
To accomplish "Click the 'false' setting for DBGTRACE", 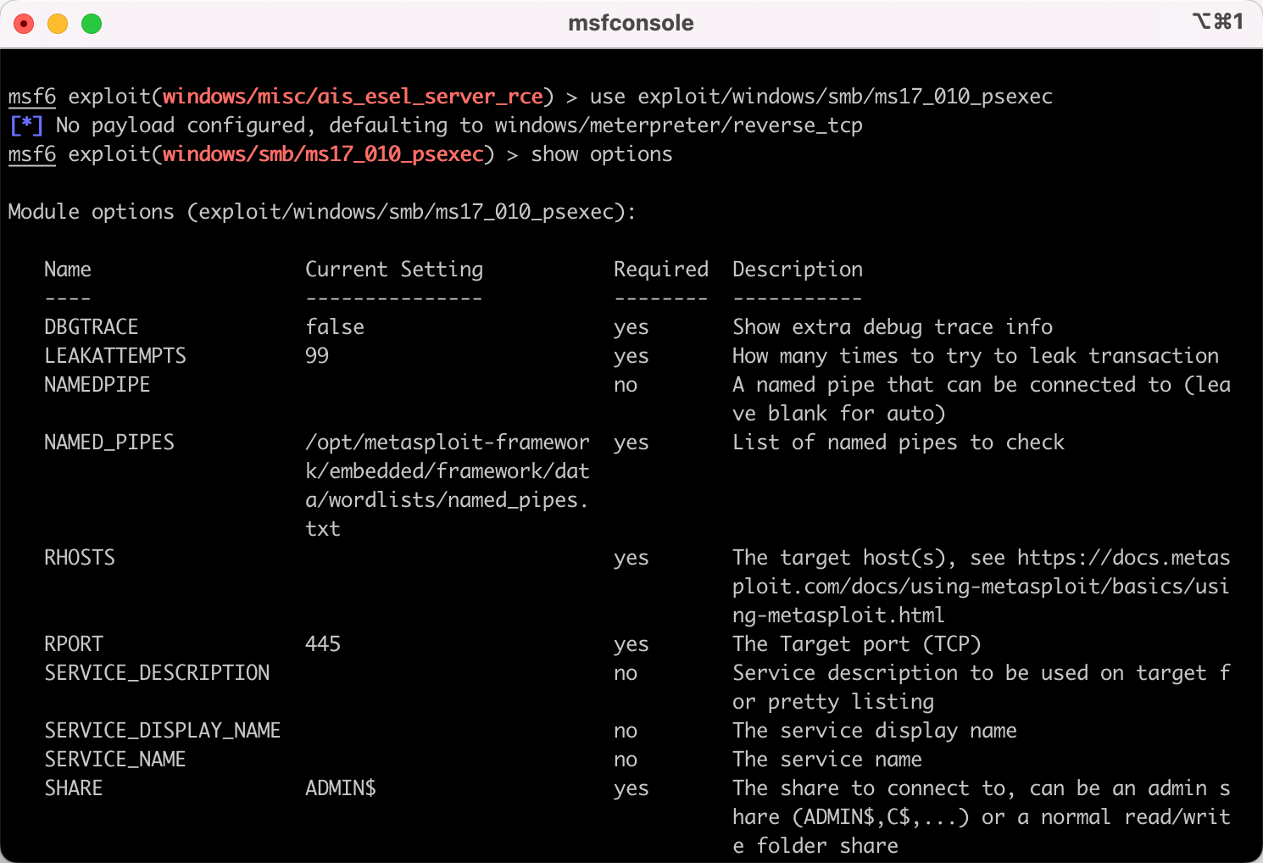I will 335,327.
